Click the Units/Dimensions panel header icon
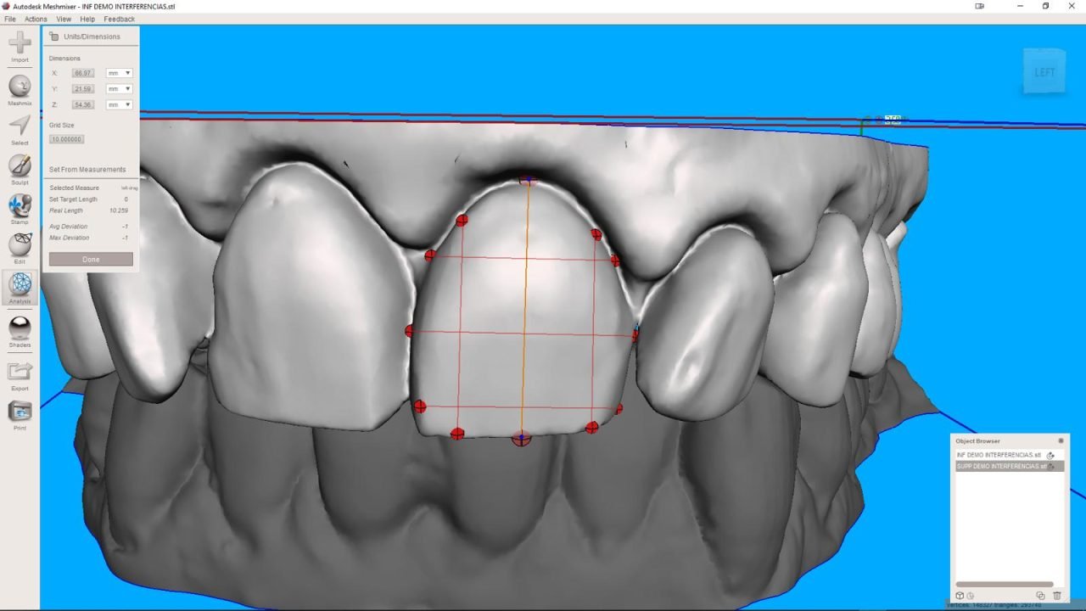 click(54, 36)
